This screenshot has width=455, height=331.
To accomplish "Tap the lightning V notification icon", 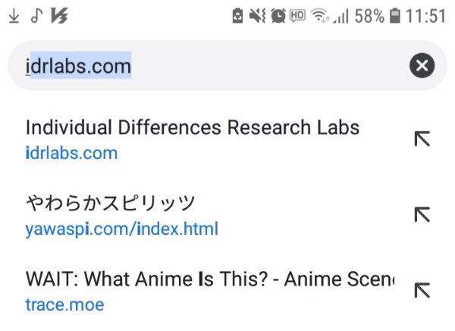I will (58, 15).
